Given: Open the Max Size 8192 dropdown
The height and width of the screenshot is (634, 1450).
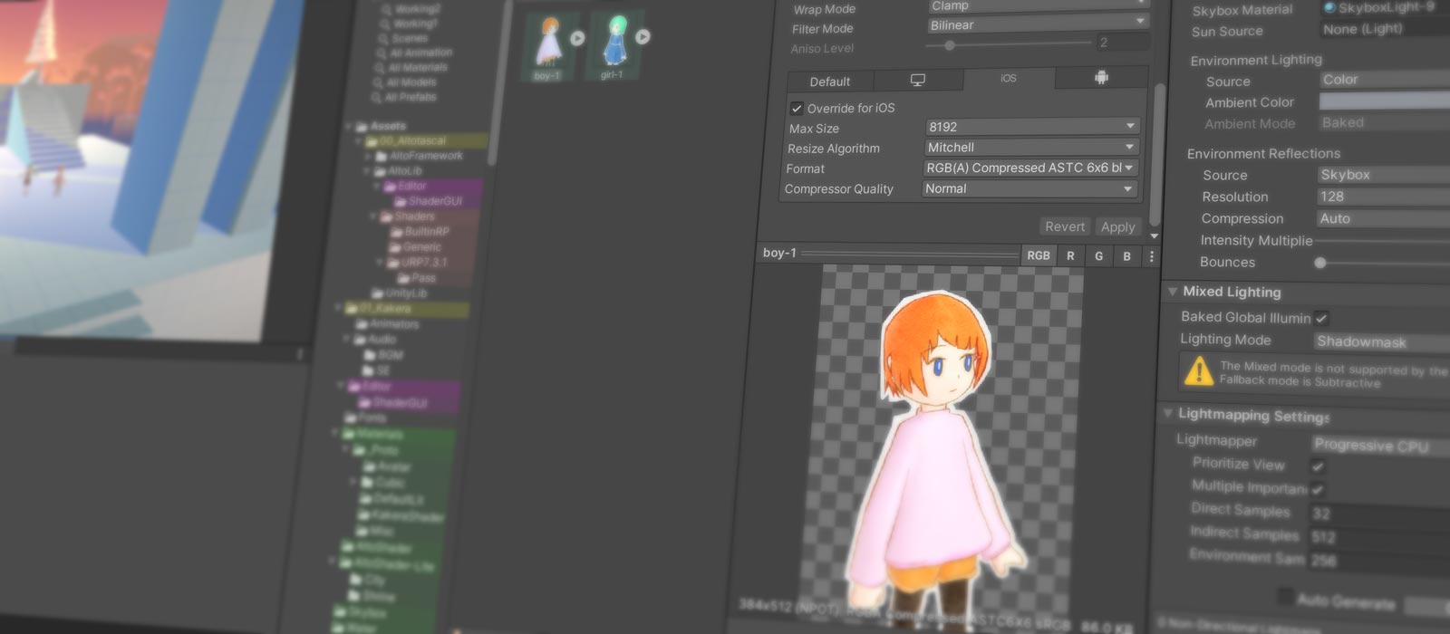Looking at the screenshot, I should 1031,127.
